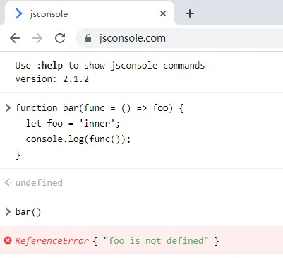Click the browser back arrow
283x258 pixels.
click(15, 38)
